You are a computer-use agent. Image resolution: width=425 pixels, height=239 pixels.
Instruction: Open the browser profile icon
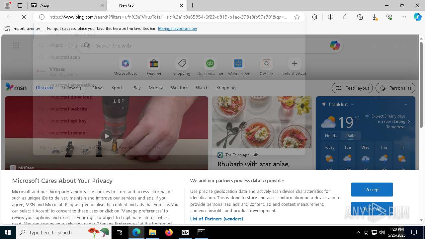tap(7, 5)
